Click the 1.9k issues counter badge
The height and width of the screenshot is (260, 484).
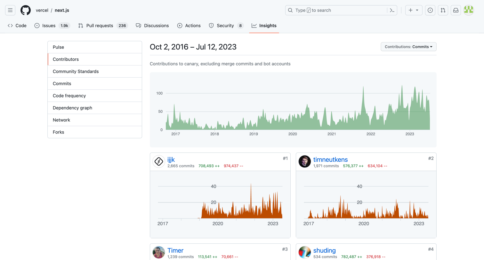click(x=64, y=26)
